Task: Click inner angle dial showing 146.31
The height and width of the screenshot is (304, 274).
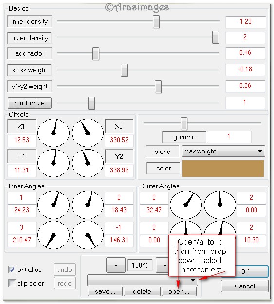Action: 88,235
